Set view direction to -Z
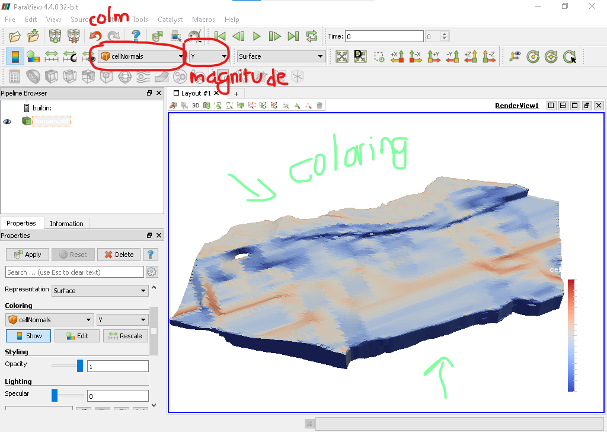 tap(490, 56)
